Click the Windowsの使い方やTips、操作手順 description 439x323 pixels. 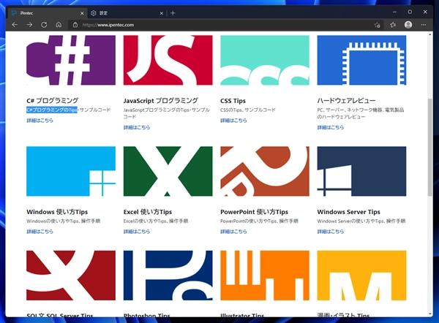(63, 221)
